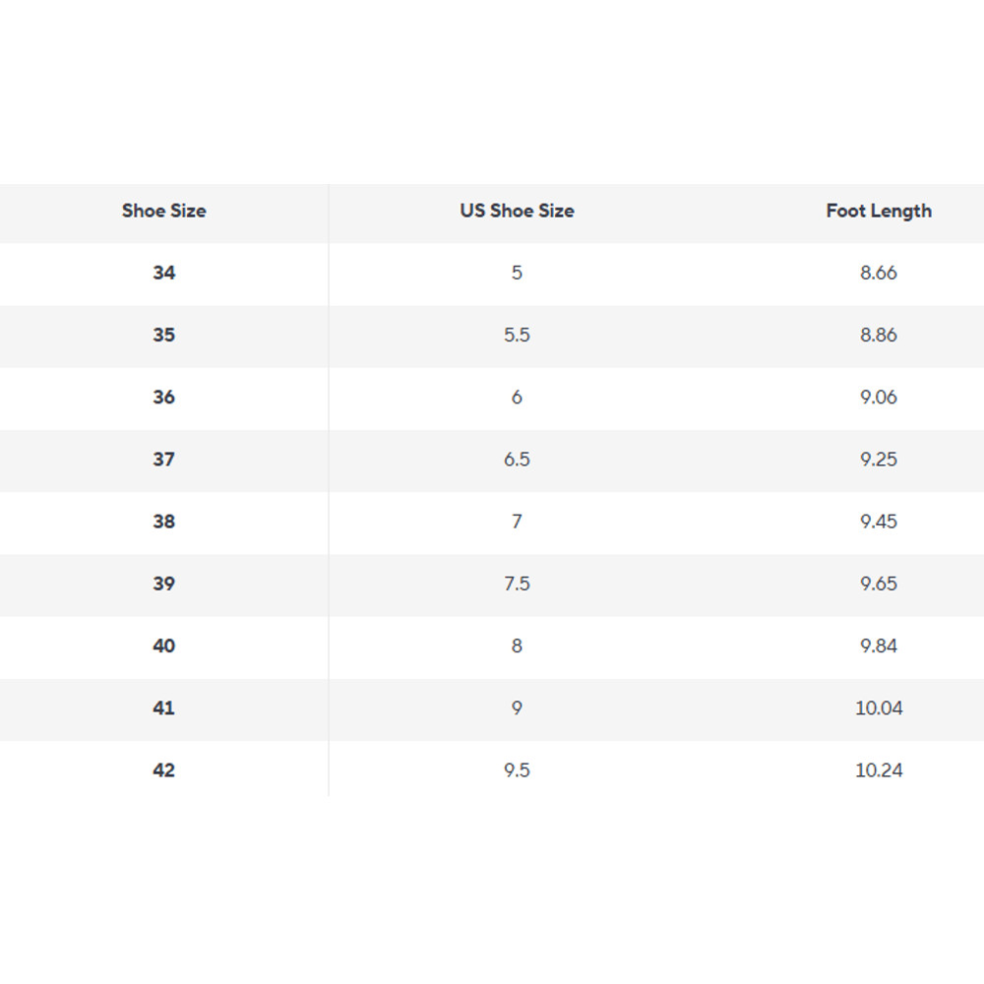Select shoe size 34 cell
This screenshot has width=984, height=984.
164,273
